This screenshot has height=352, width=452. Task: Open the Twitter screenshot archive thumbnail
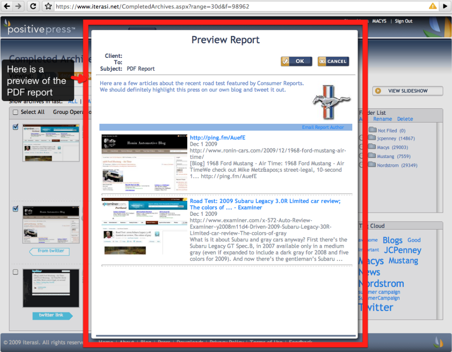51,288
